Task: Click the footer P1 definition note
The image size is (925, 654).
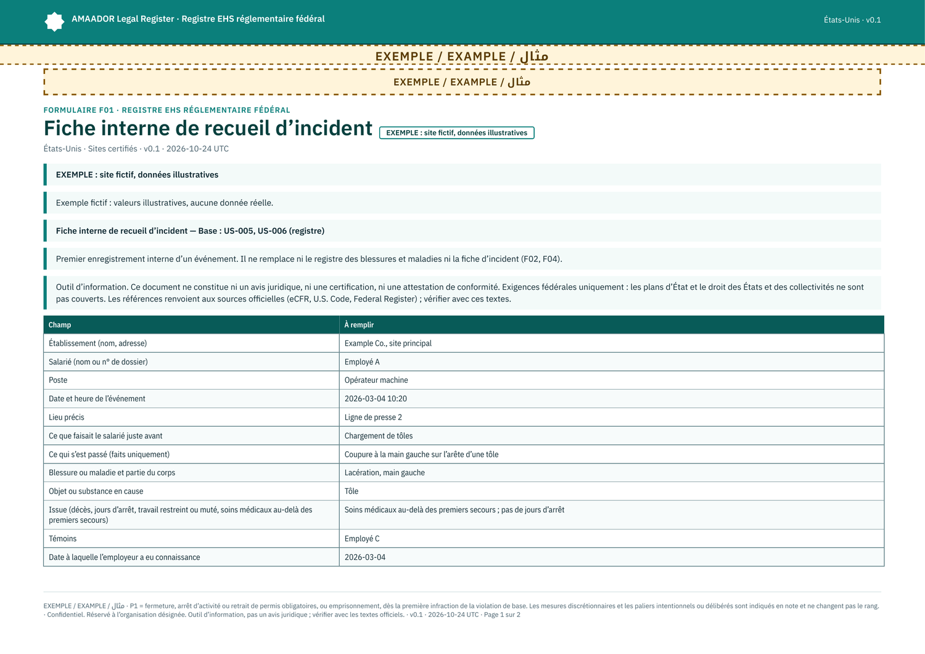Action: pos(462,610)
